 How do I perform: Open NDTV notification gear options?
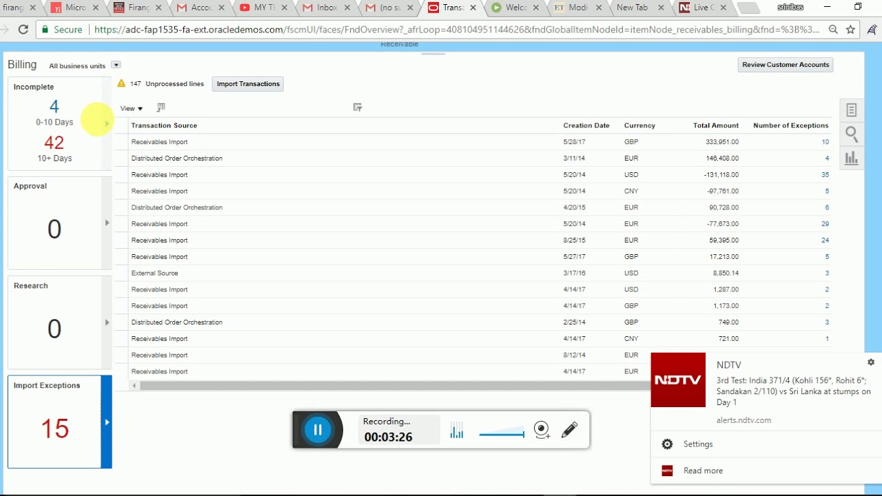tap(871, 362)
